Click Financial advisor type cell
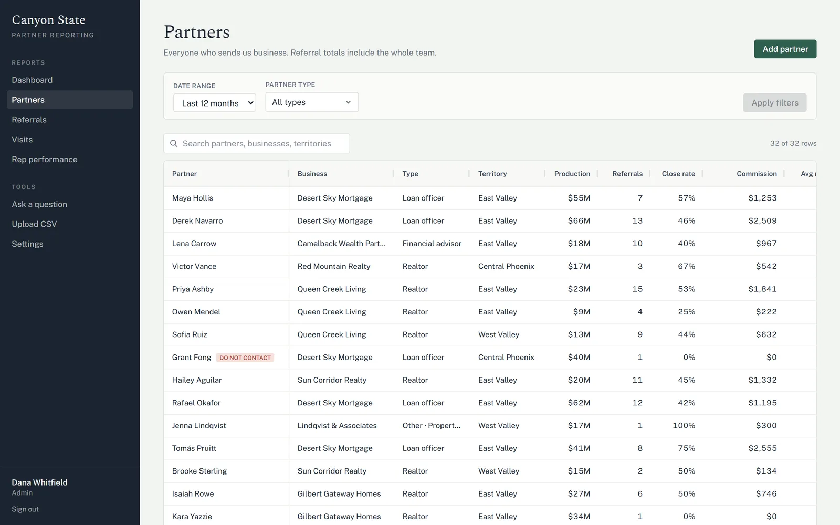The width and height of the screenshot is (840, 525). [432, 244]
